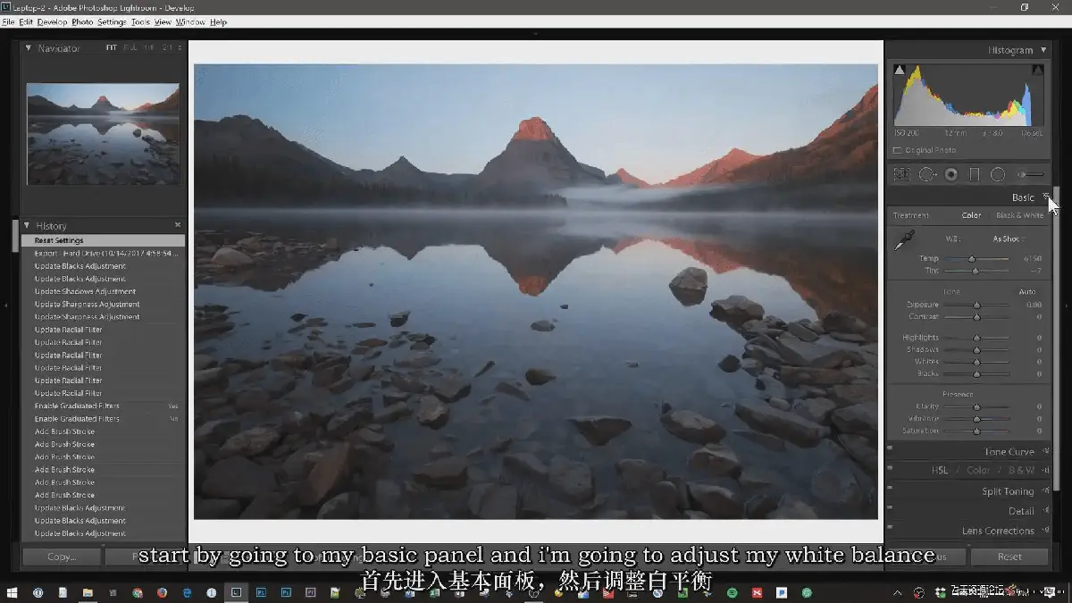The height and width of the screenshot is (603, 1072).
Task: Set Navigator zoom to FILL
Action: point(130,48)
